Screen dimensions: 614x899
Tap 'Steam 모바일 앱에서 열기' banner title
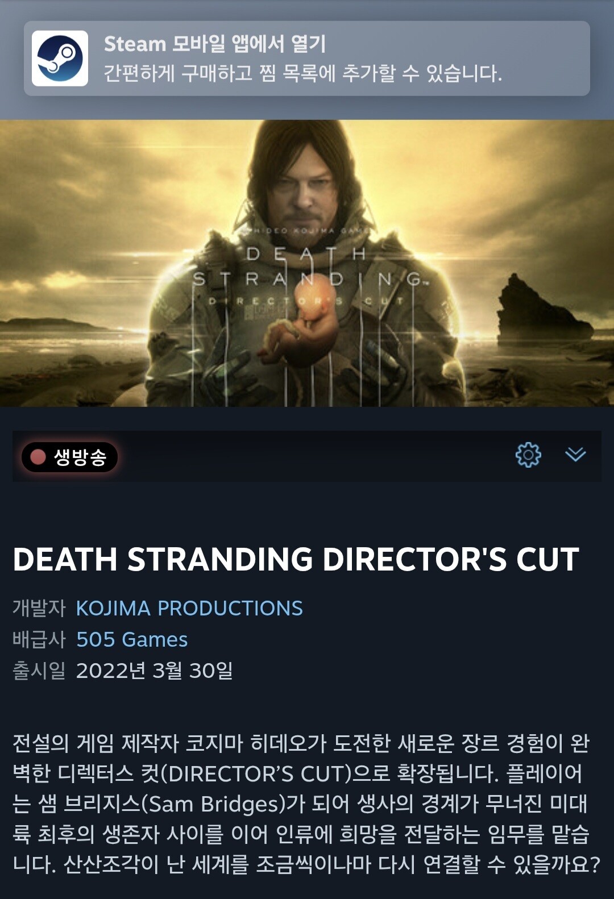pos(215,44)
